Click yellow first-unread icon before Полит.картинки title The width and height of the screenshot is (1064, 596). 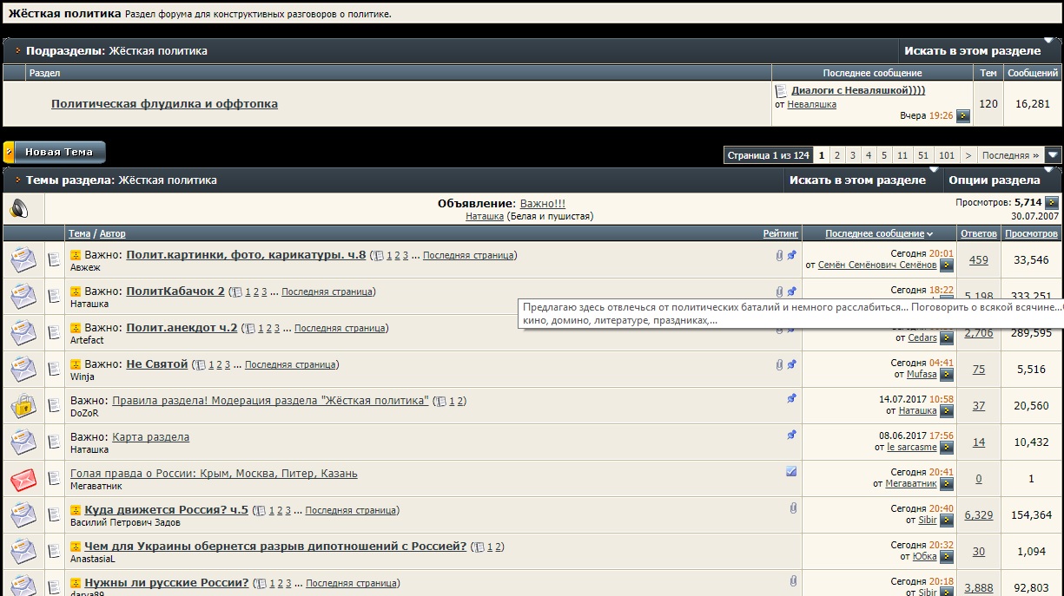pos(76,255)
